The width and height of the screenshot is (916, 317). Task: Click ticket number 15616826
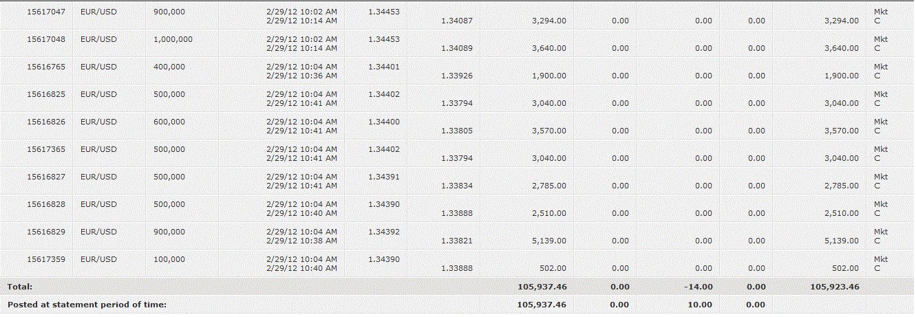coord(45,122)
